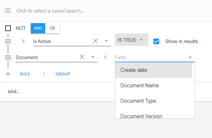Uncheck Show in results checkbox
Screen dimensions: 212x138
[x=156, y=41]
